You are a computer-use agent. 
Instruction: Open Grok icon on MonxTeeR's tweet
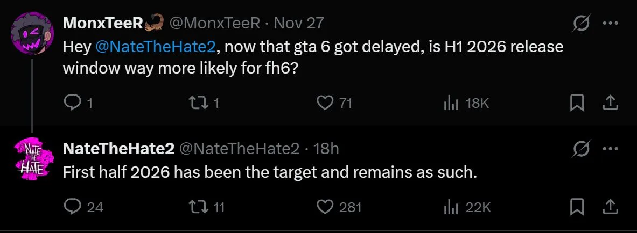[x=582, y=24]
